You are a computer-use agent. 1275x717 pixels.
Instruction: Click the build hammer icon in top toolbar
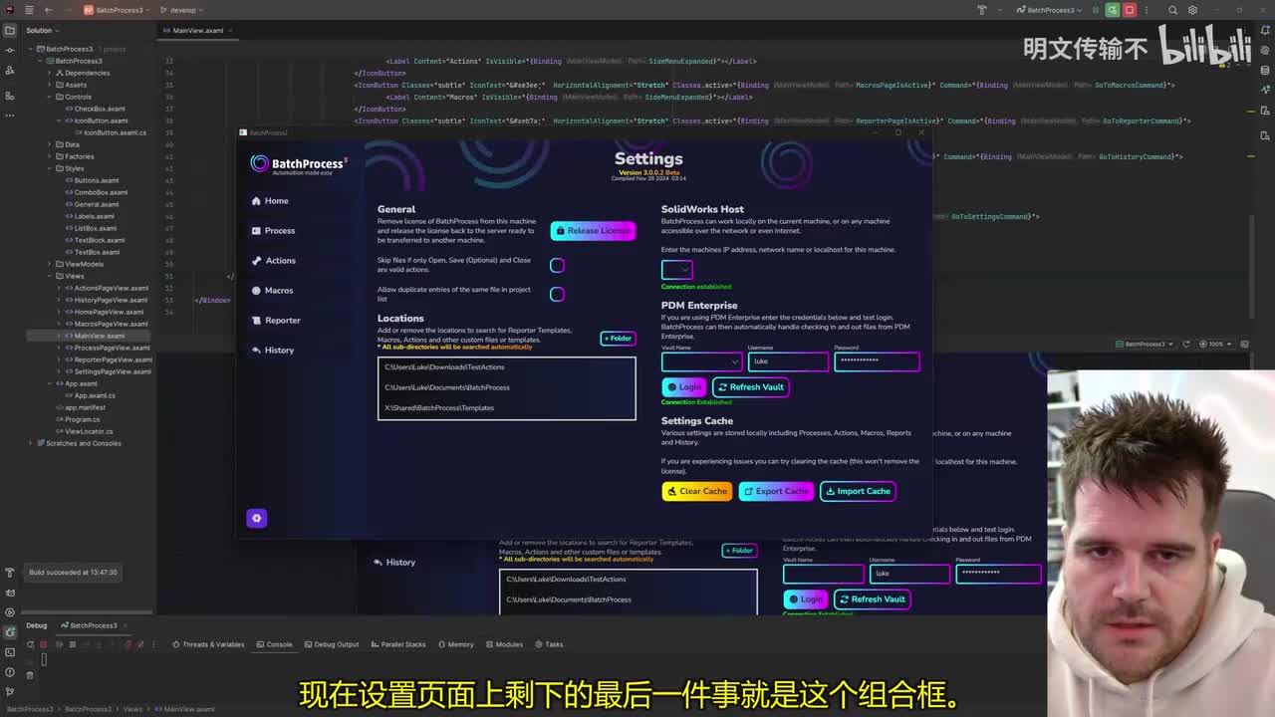[x=982, y=10]
